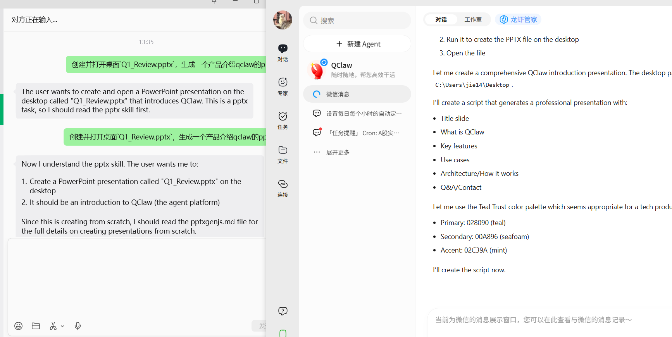Viewport: 672px width, 337px height.
Task: Click the 'Secondary: 00A896 (seafoam)' line
Action: (484, 237)
